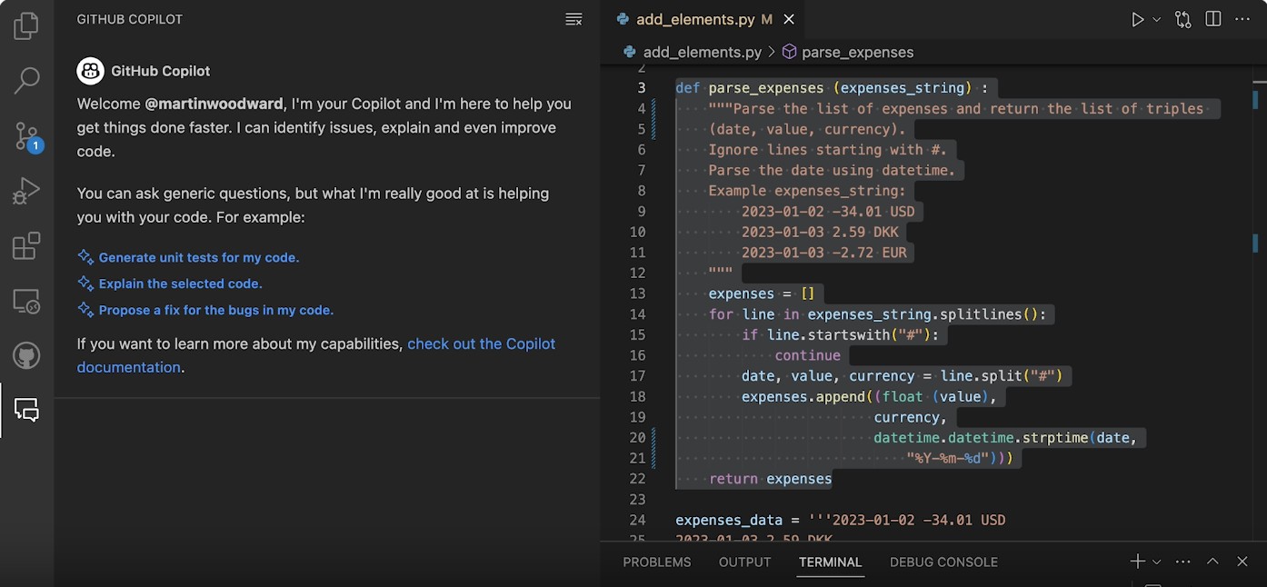Image resolution: width=1267 pixels, height=587 pixels.
Task: Switch to the DEBUG CONSOLE tab
Action: click(943, 562)
